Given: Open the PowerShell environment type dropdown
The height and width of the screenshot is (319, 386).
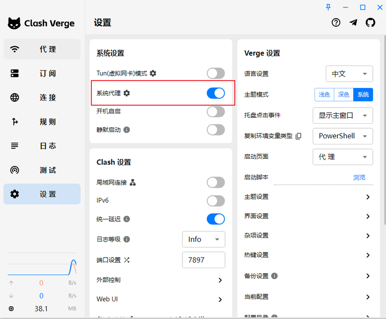Looking at the screenshot, I should point(343,136).
